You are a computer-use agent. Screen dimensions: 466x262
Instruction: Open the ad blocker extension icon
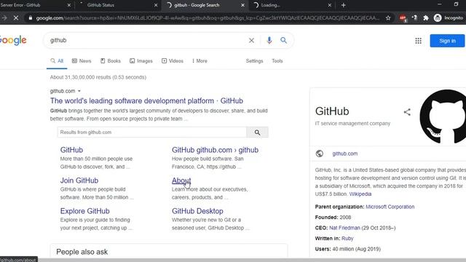point(403,18)
